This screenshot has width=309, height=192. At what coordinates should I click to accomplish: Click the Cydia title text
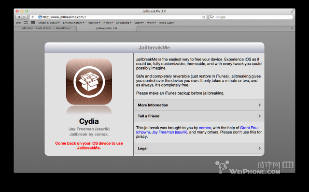coord(89,121)
